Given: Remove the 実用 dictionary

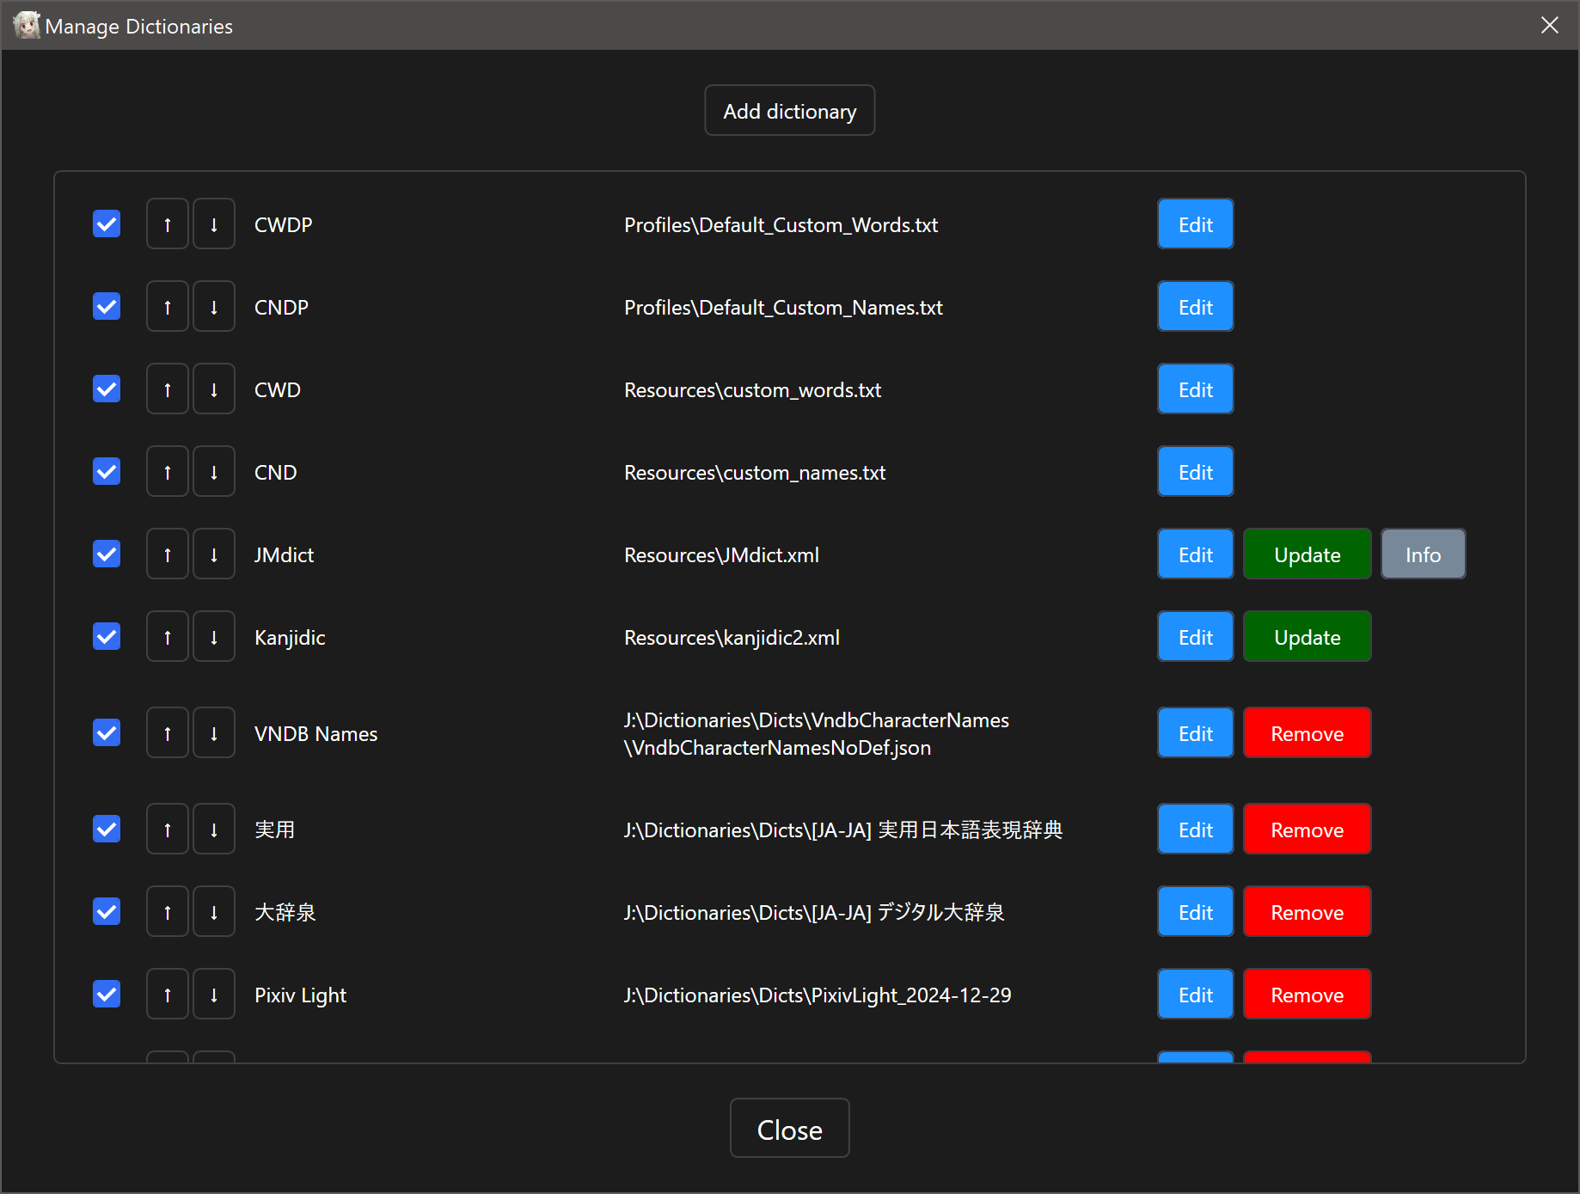Looking at the screenshot, I should (1307, 830).
